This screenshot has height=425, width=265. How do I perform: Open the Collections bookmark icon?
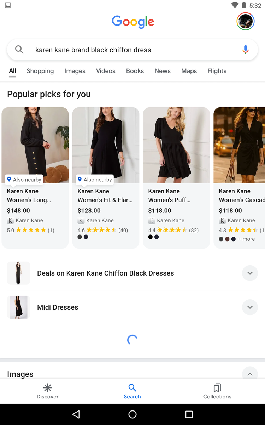pos(217,387)
